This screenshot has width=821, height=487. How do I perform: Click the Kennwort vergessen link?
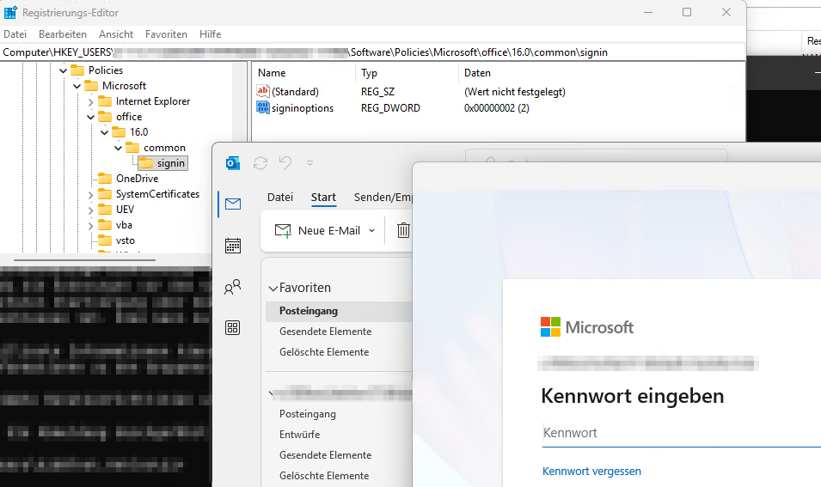(x=591, y=472)
